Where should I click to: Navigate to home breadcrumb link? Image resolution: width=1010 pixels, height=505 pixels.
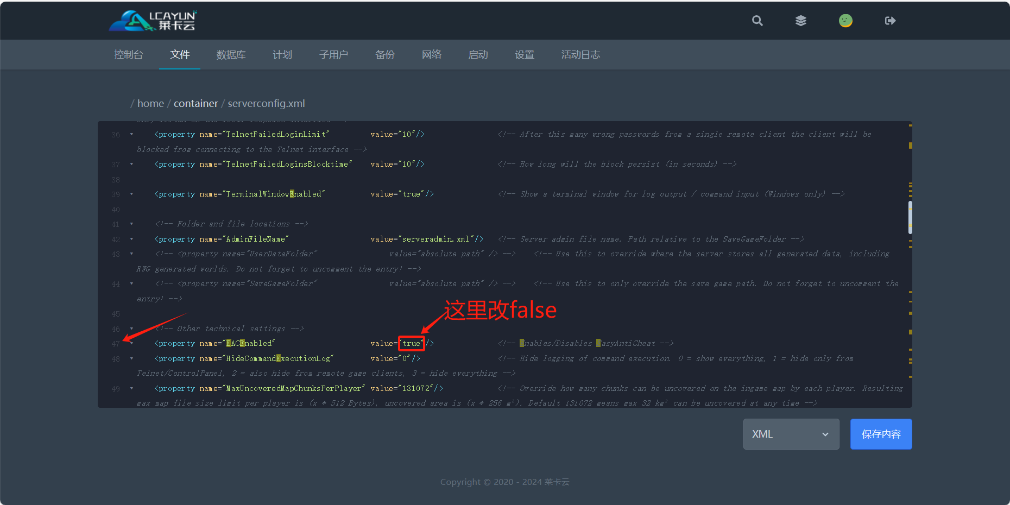tap(150, 103)
